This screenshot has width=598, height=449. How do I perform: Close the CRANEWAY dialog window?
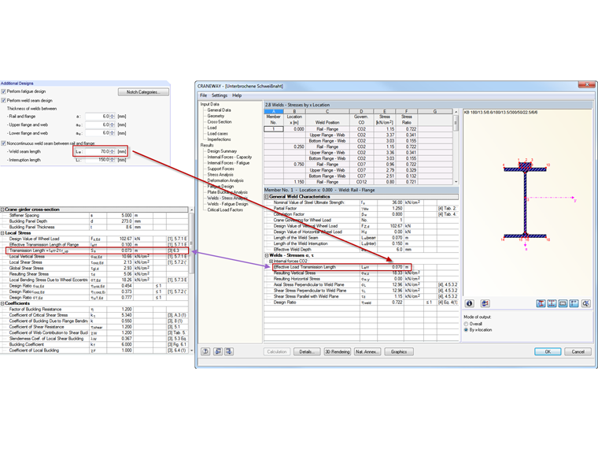(587, 84)
